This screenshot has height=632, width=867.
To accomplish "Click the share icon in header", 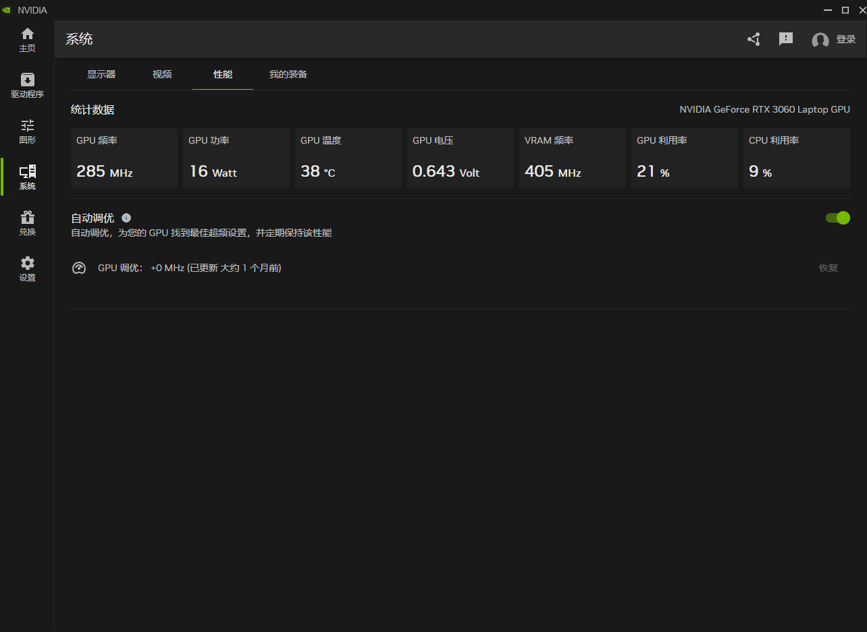I will [x=754, y=39].
